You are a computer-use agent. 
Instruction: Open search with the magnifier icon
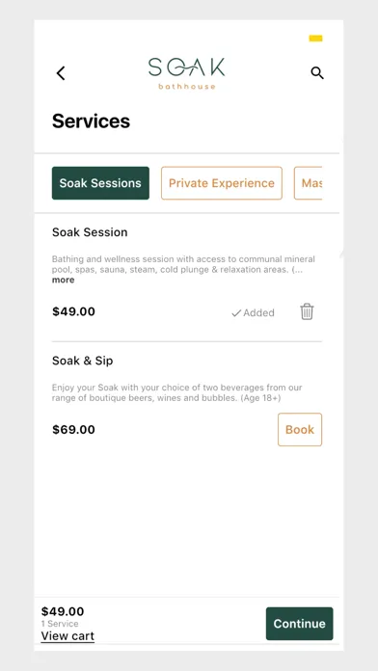[x=317, y=73]
